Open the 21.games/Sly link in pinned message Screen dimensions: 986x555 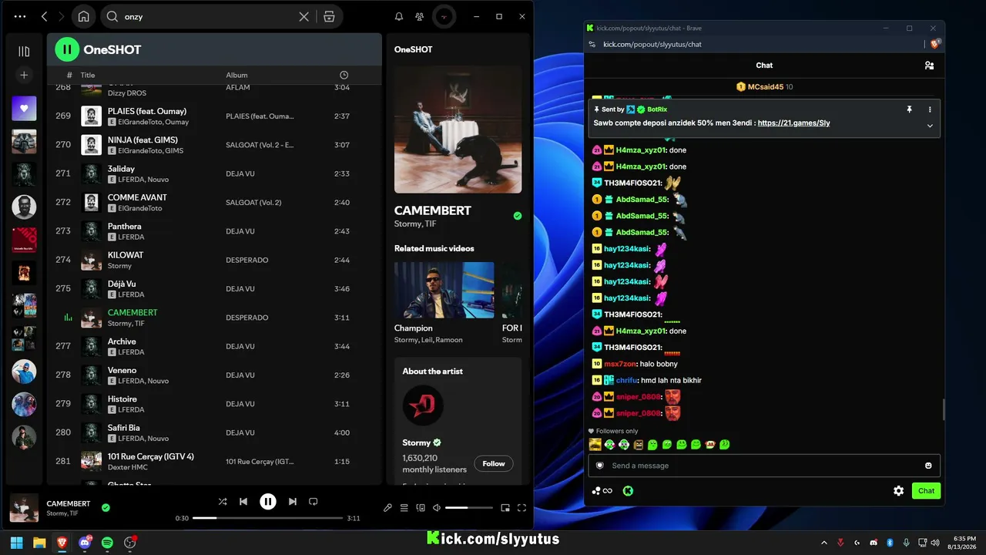[x=793, y=123]
